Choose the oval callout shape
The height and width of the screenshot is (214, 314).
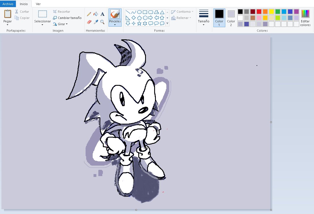point(156,23)
